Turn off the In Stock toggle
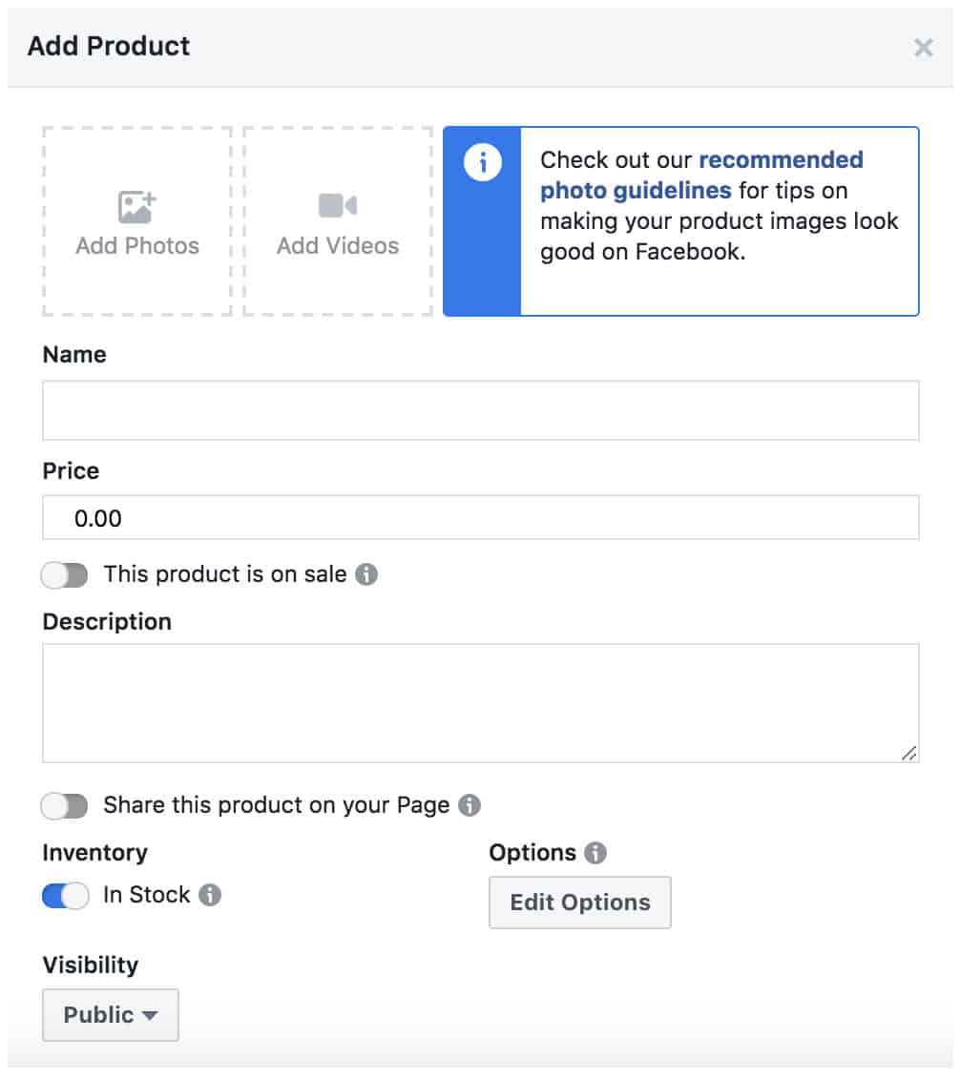 coord(65,896)
